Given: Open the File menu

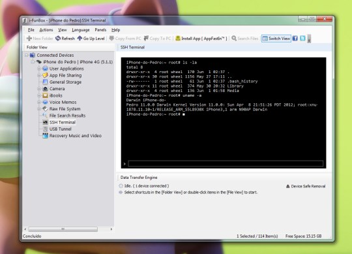Looking at the screenshot, I should click(x=31, y=30).
